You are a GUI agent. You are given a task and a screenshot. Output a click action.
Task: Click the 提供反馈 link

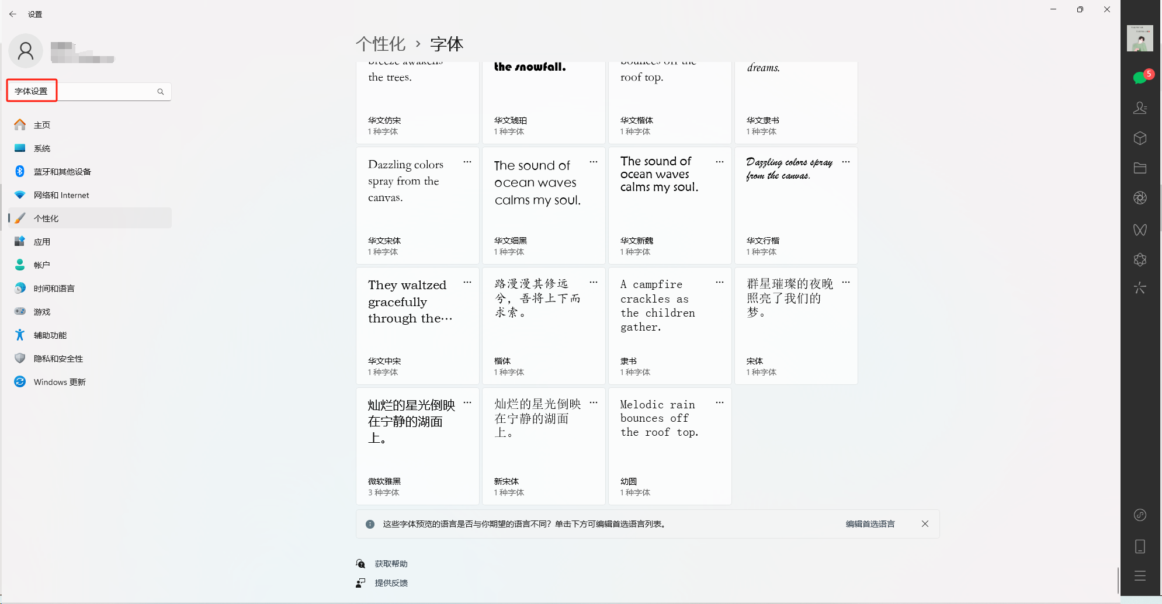point(391,583)
